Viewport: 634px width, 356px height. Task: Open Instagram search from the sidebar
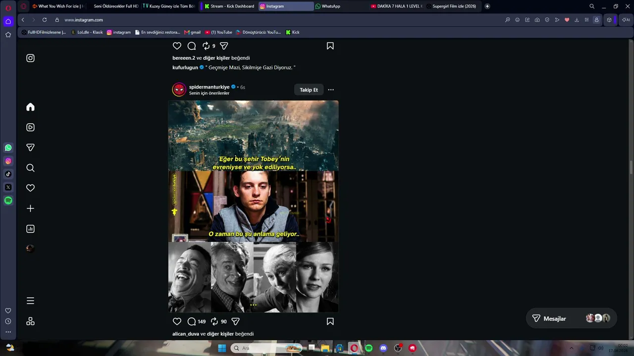click(30, 168)
